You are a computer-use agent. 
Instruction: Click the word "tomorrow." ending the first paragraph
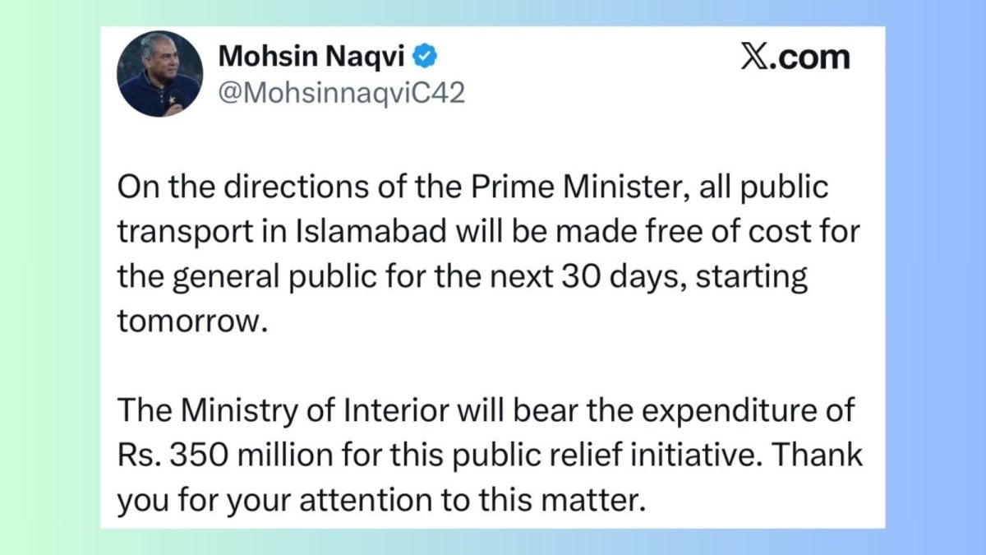193,321
